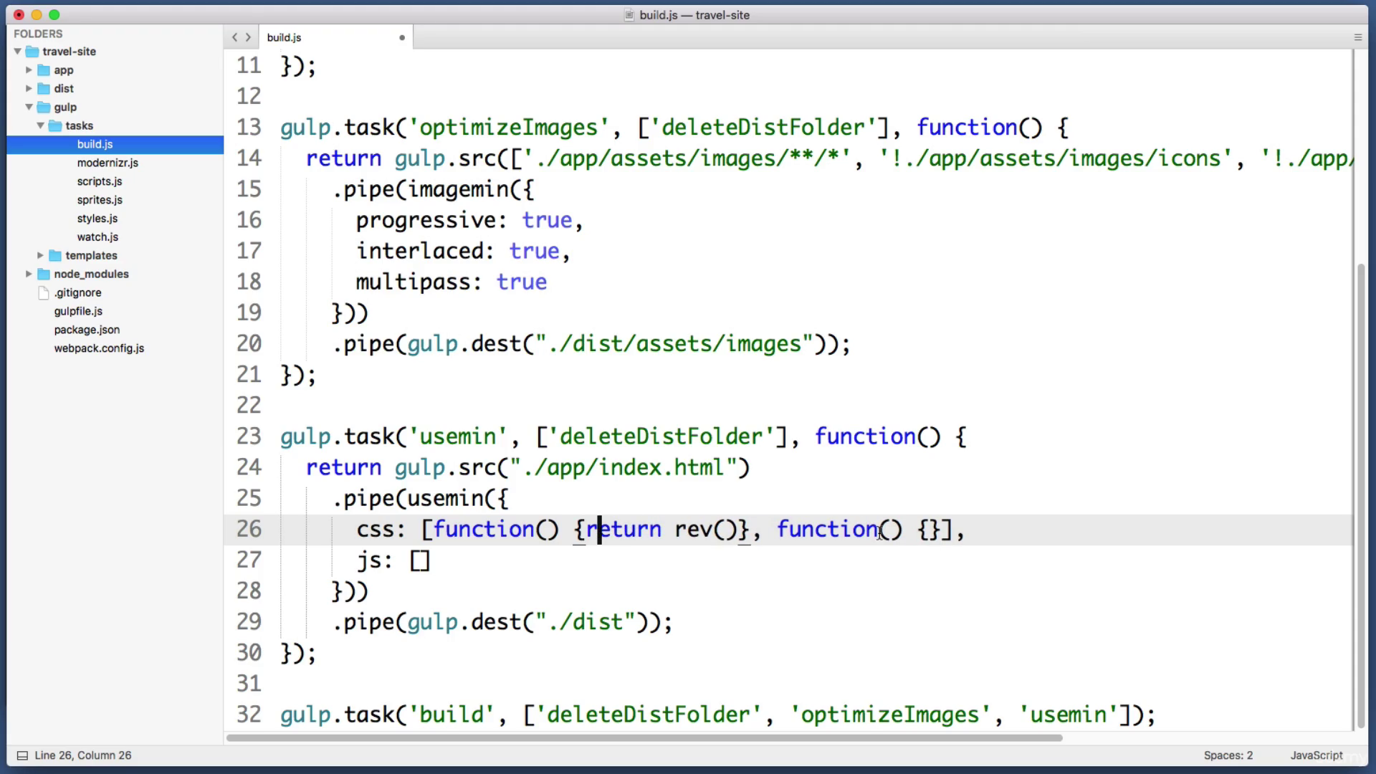Expand the node_modules folder arrow
This screenshot has width=1376, height=774.
click(29, 274)
